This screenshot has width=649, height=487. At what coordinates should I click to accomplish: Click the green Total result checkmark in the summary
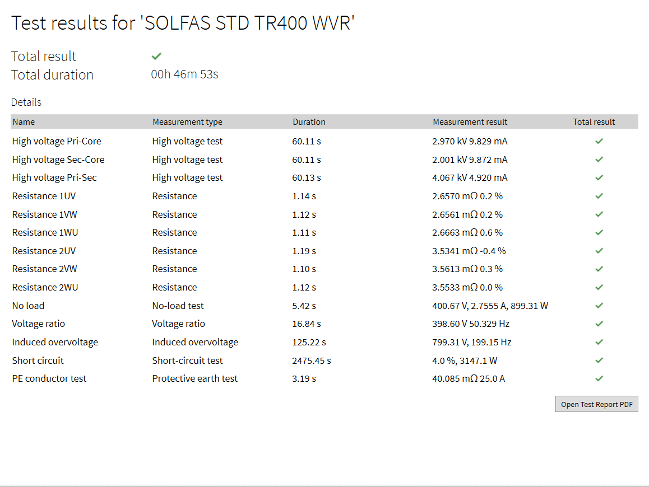coord(156,56)
